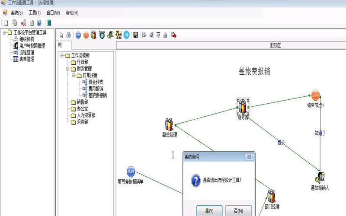Select the 办公室 folder
The height and width of the screenshot is (216, 346).
point(82,108)
